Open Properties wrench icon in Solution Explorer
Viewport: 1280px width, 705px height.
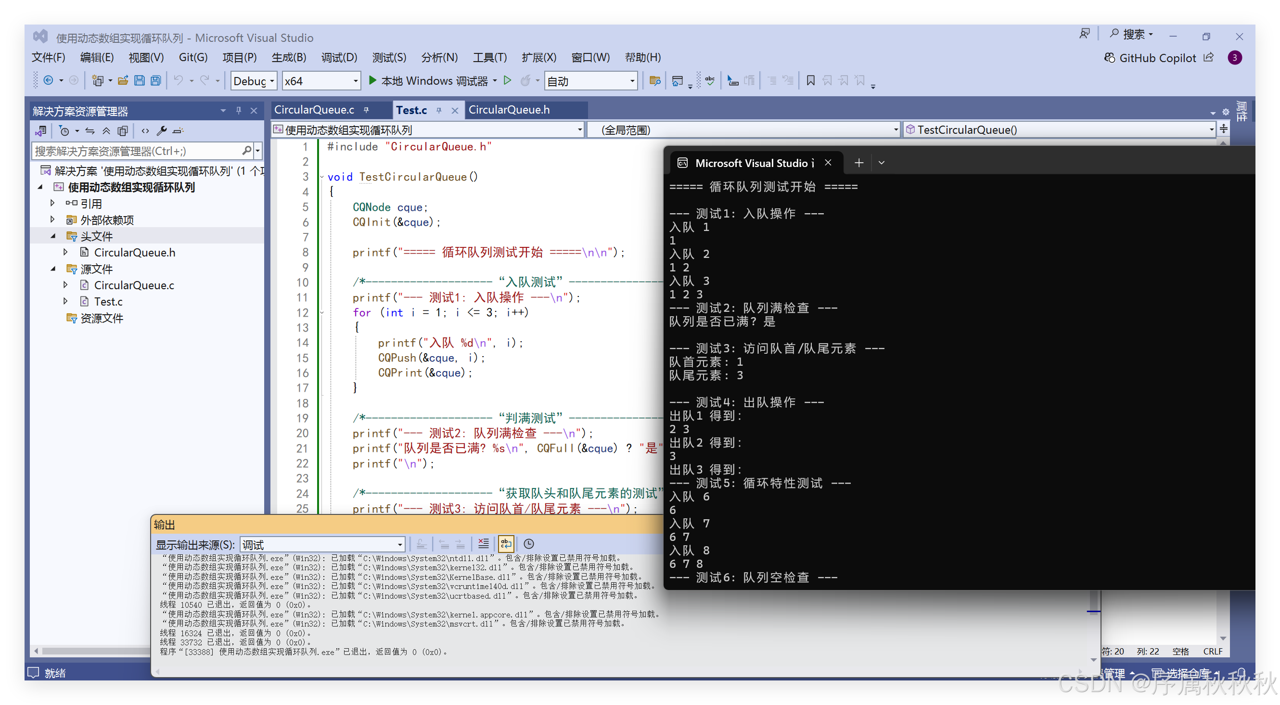[161, 131]
